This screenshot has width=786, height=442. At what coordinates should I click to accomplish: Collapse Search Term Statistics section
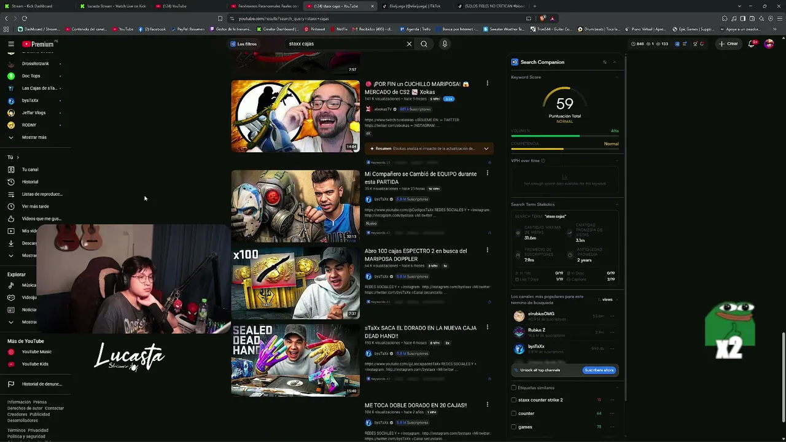click(x=617, y=204)
